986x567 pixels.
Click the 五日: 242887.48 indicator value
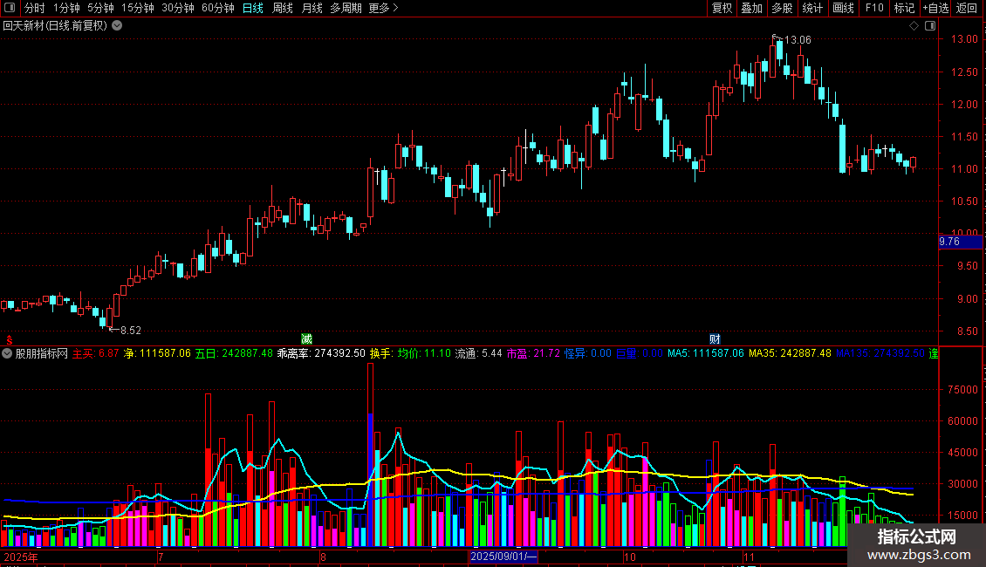234,353
